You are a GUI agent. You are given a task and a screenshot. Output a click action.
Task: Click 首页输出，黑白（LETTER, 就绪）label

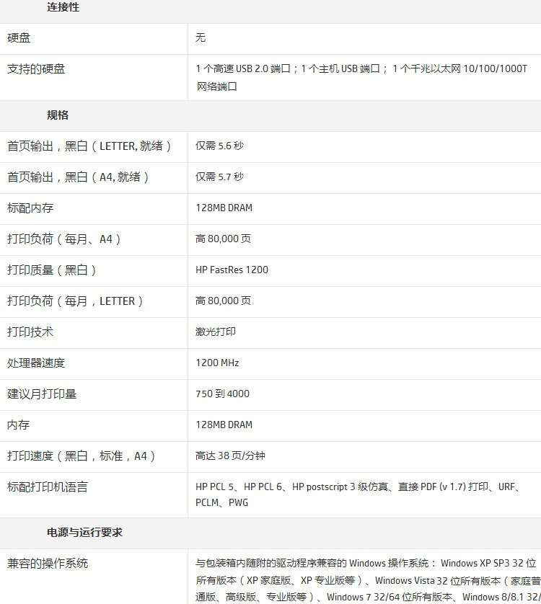(89, 146)
